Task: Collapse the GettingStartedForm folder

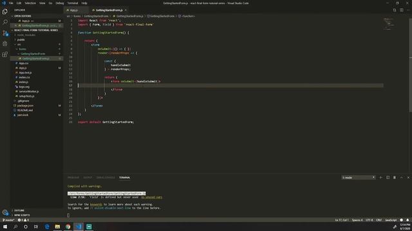Action: 37,54
